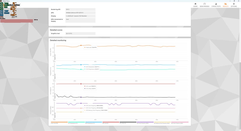Toggle the black CPU Utility legend swatch
The image size is (241, 131).
(128, 123)
